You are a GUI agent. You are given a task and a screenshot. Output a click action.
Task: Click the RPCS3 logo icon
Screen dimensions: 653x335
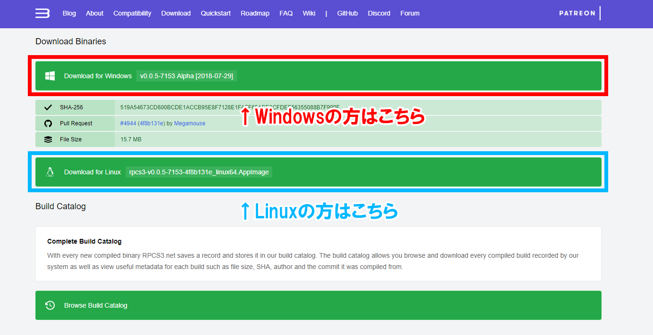(42, 13)
